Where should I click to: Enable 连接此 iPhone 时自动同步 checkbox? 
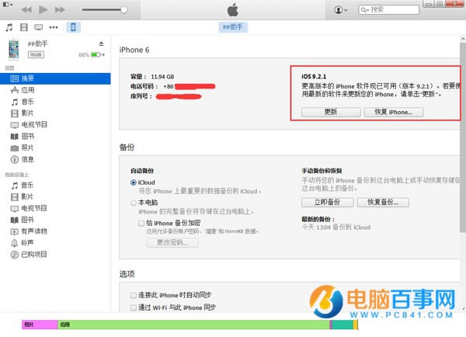pyautogui.click(x=134, y=295)
